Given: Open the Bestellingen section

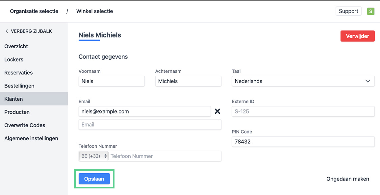Looking at the screenshot, I should click(19, 86).
